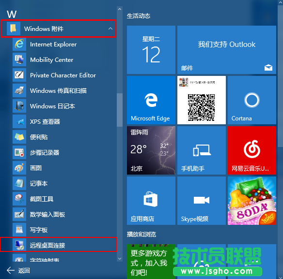Open the Candy Crush Soda tile
Viewport: 283px width, 279px height.
click(252, 201)
